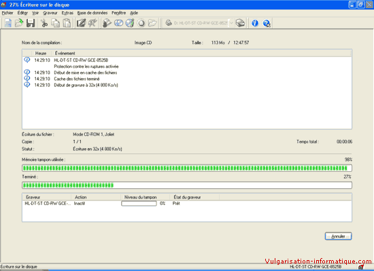Click the Graveur column header

pos(47,197)
